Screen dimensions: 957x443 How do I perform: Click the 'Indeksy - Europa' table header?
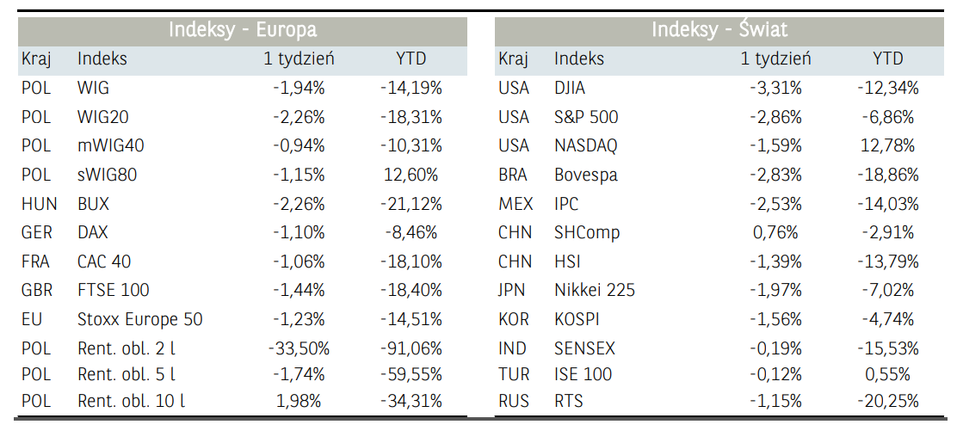pyautogui.click(x=243, y=30)
